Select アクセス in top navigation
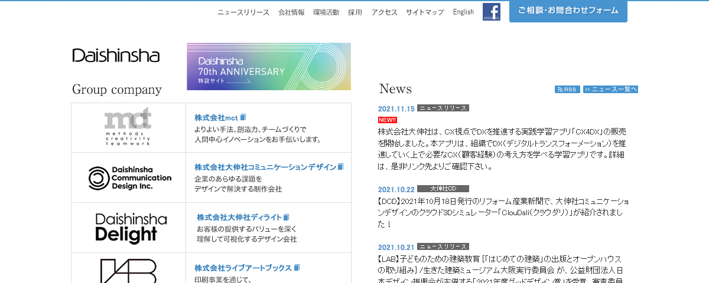Viewport: 709px width, 283px height. click(x=384, y=12)
